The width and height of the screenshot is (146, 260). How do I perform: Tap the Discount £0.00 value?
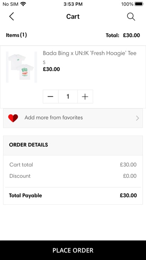coord(130,176)
